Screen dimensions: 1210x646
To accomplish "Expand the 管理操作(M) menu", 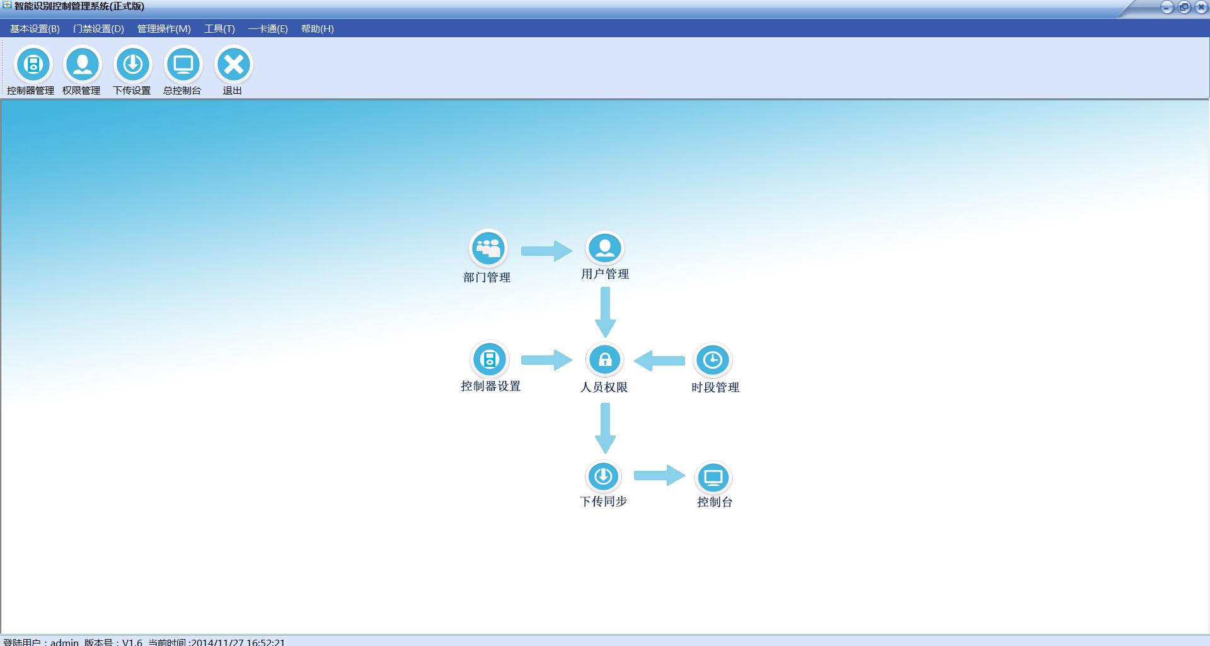I will [x=164, y=29].
